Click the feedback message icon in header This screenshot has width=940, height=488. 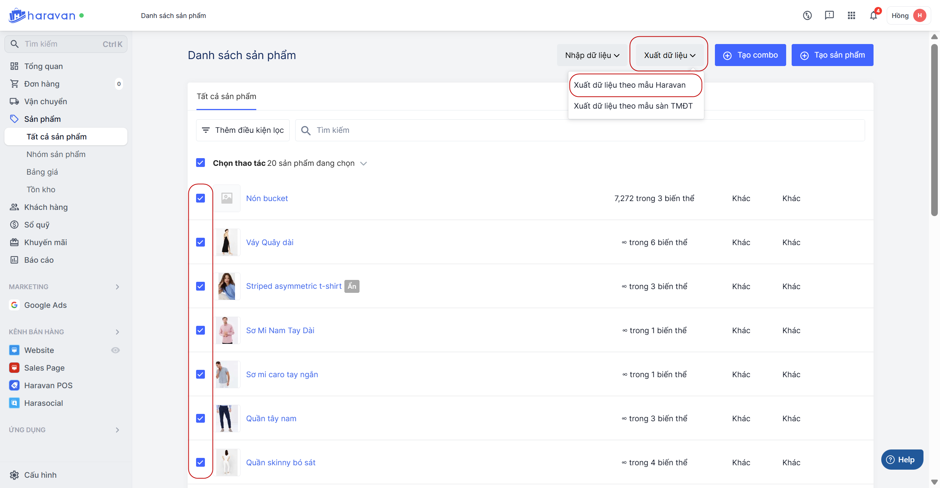click(829, 15)
